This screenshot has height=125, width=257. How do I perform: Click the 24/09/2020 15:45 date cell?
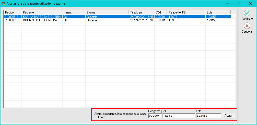tap(142, 17)
